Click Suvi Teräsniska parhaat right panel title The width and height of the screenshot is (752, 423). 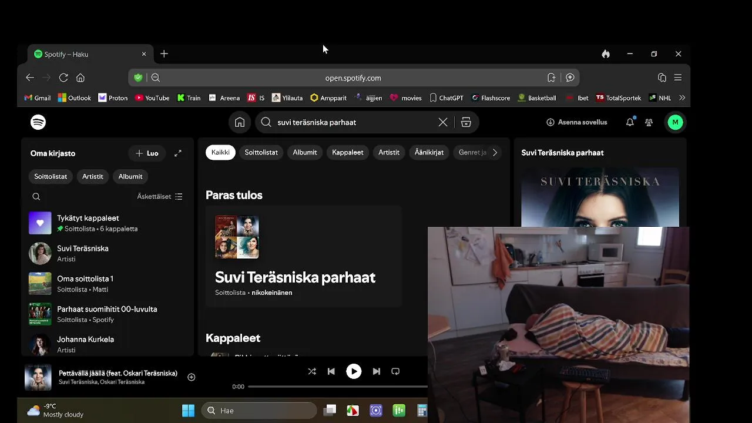pos(562,153)
